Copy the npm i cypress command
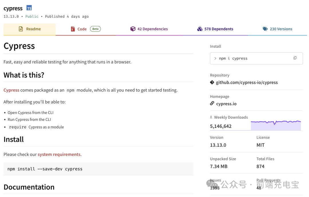Screen dimensions: 309x197 [295, 58]
